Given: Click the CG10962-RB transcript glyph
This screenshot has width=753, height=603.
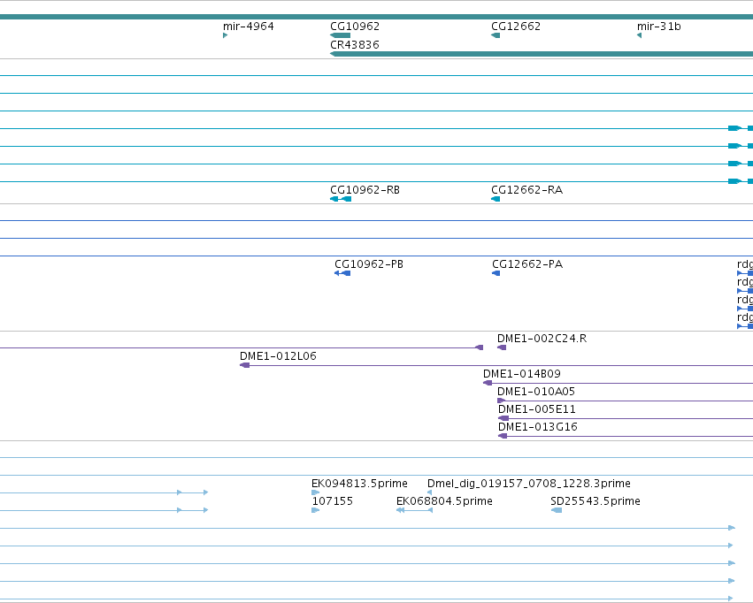Looking at the screenshot, I should tap(341, 199).
